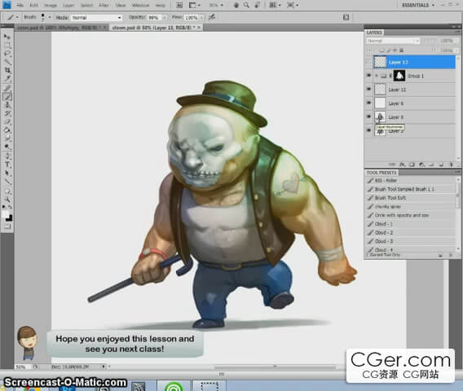
Task: Open brush Mode dropdown
Action: [x=96, y=18]
